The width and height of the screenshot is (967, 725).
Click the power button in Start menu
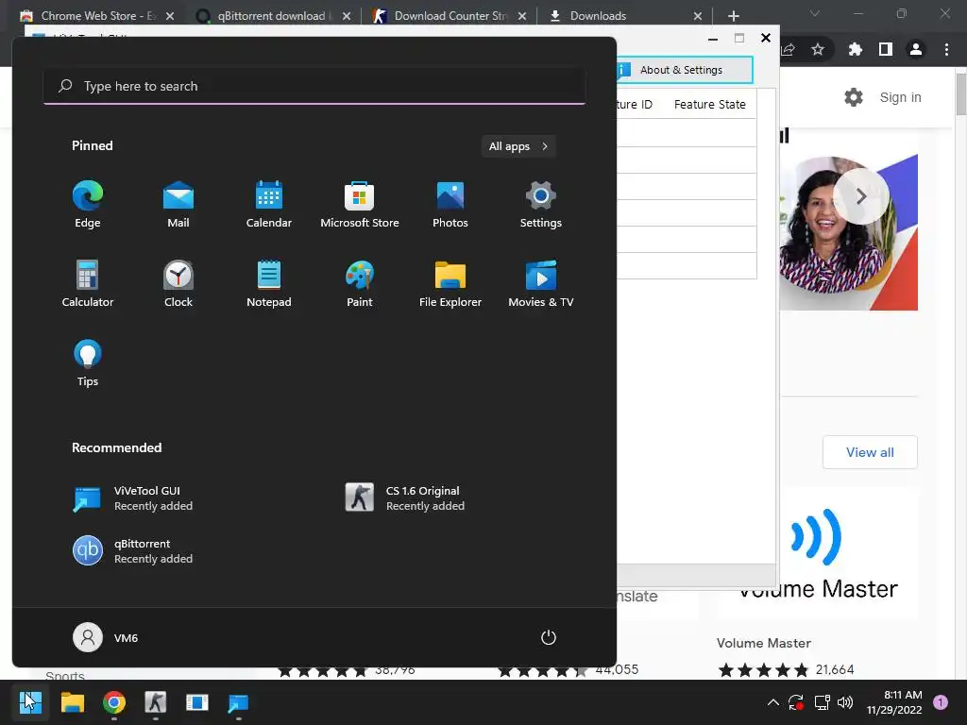549,637
